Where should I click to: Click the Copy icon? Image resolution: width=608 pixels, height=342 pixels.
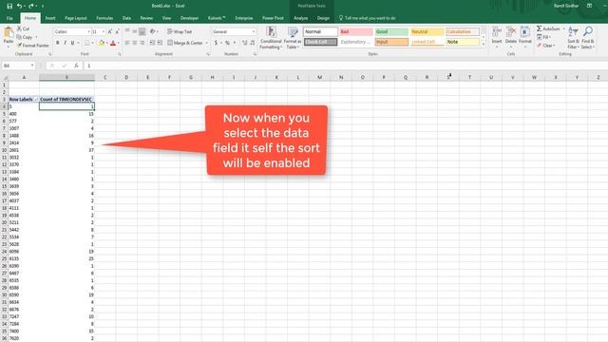(19, 37)
